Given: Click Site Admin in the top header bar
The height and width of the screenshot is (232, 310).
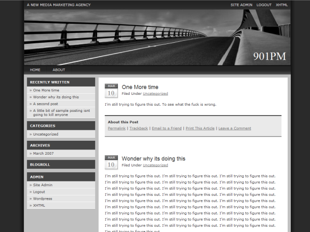Looking at the screenshot, I should coord(241,5).
